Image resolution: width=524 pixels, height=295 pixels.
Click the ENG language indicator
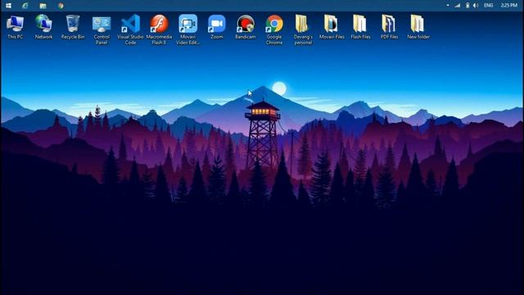click(x=488, y=6)
